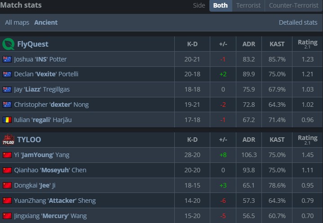The width and height of the screenshot is (323, 223).
Task: Click the Australian flag beside Joshua 'INS' Potter
Action: (x=7, y=59)
